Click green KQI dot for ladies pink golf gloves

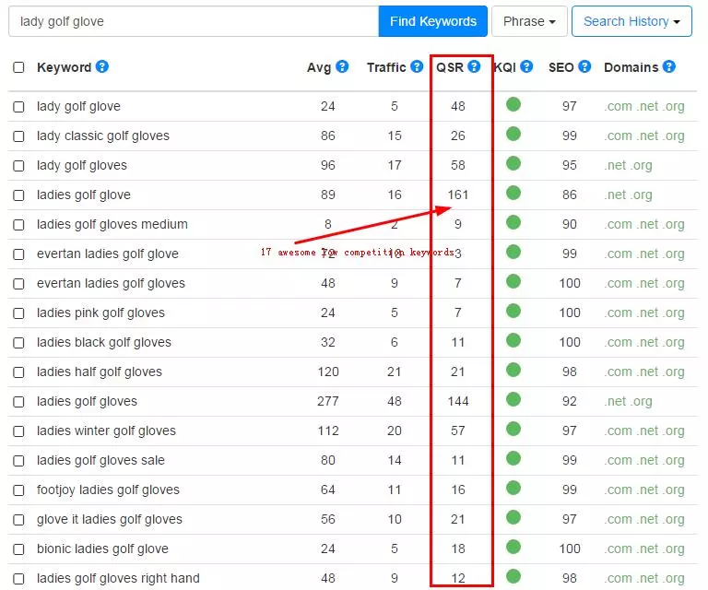point(513,311)
